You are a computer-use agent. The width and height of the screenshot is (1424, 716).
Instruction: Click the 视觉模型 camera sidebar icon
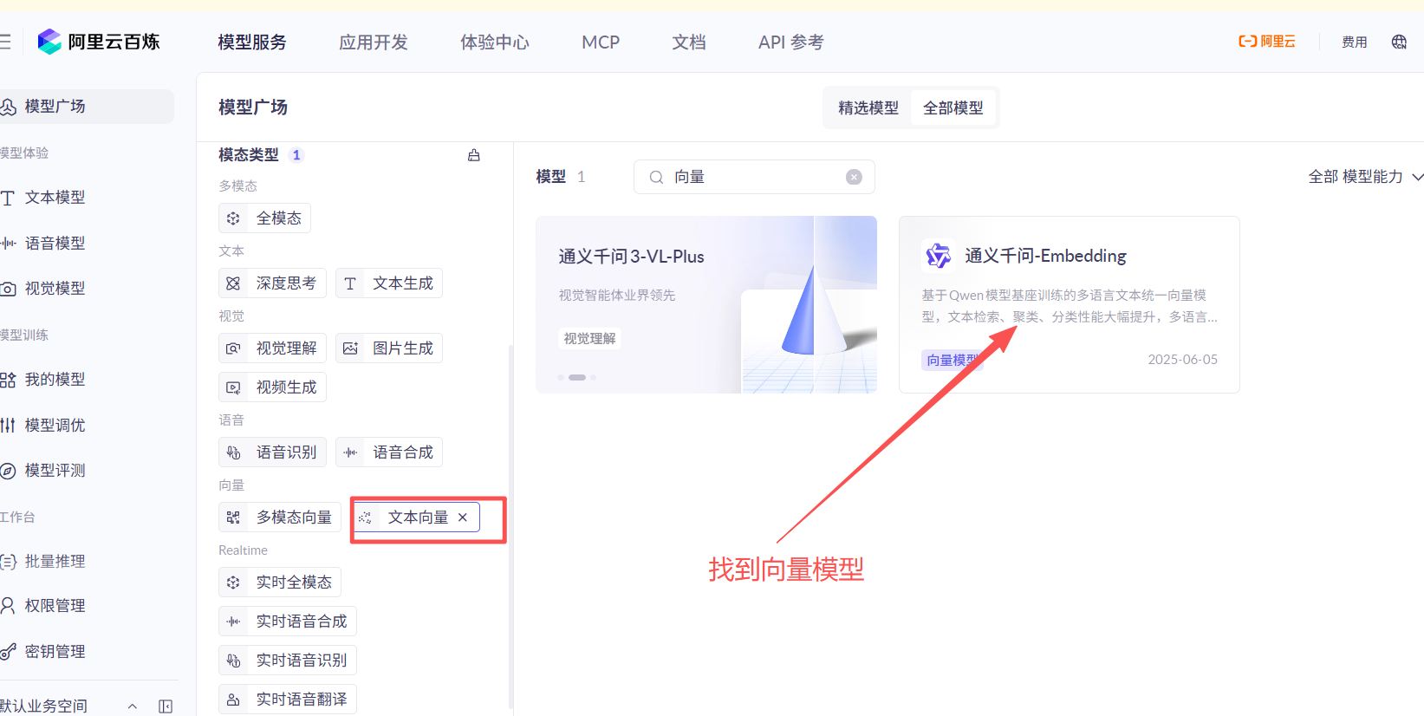8,289
